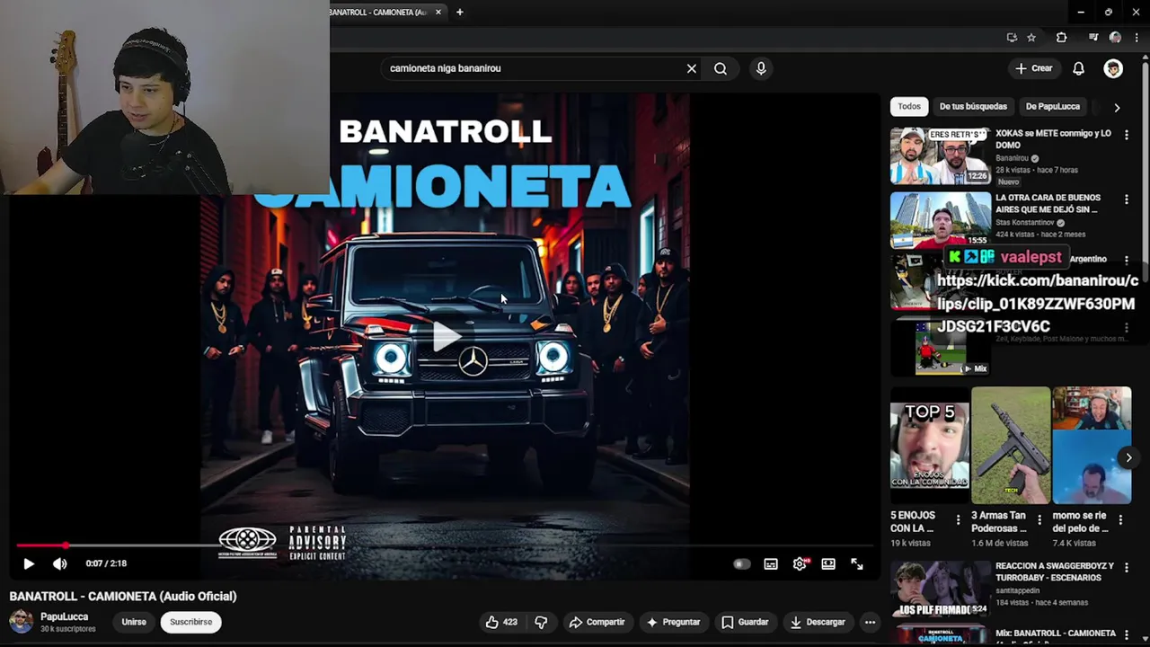
Task: Click the video title BANATROLL - CAMIONETA (Audio Oficial)
Action: pyautogui.click(x=123, y=596)
